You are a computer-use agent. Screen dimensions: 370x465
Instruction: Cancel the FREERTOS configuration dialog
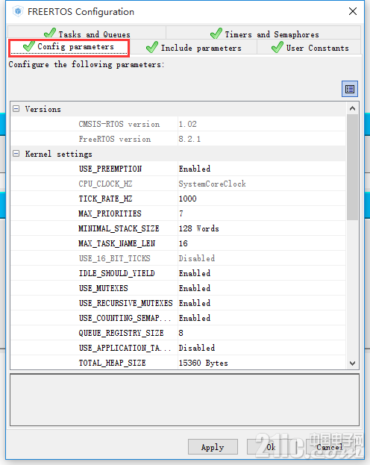pos(330,447)
